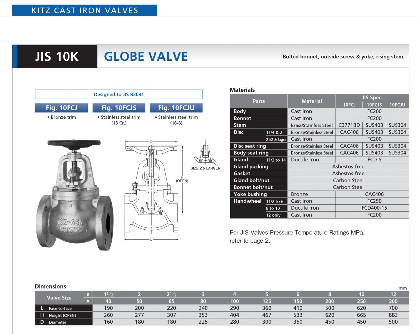Click the 700 face-to-face value
The height and width of the screenshot is (334, 418).
393,308
